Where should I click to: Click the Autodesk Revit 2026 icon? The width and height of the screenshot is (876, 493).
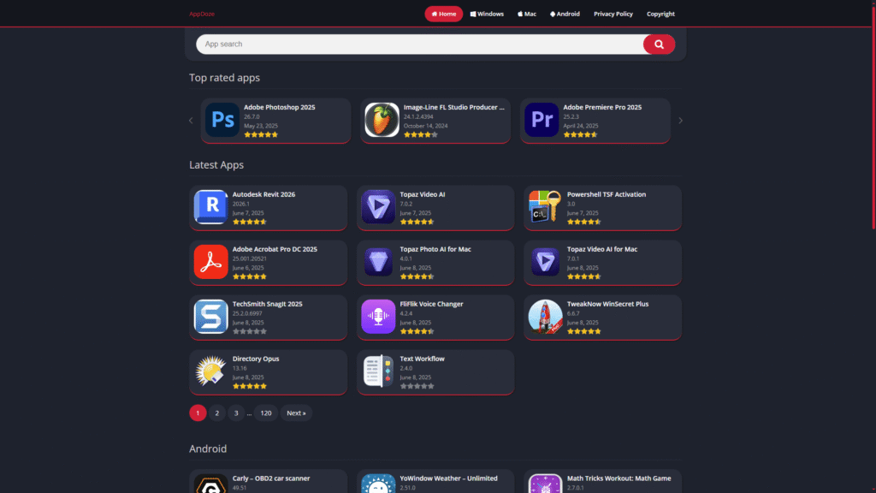tap(210, 207)
